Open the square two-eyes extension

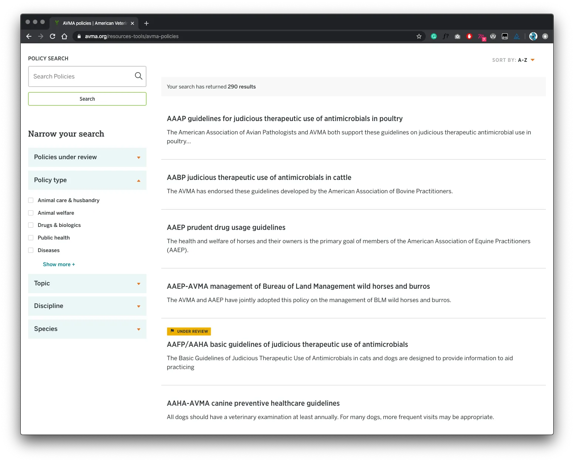pyautogui.click(x=505, y=36)
